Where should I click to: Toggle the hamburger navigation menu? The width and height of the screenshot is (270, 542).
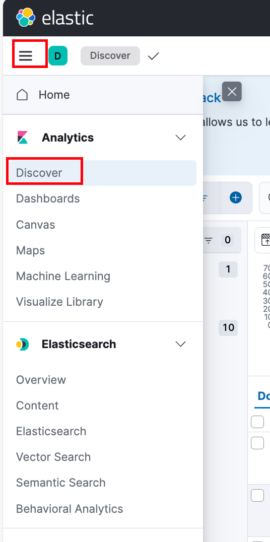click(x=26, y=55)
